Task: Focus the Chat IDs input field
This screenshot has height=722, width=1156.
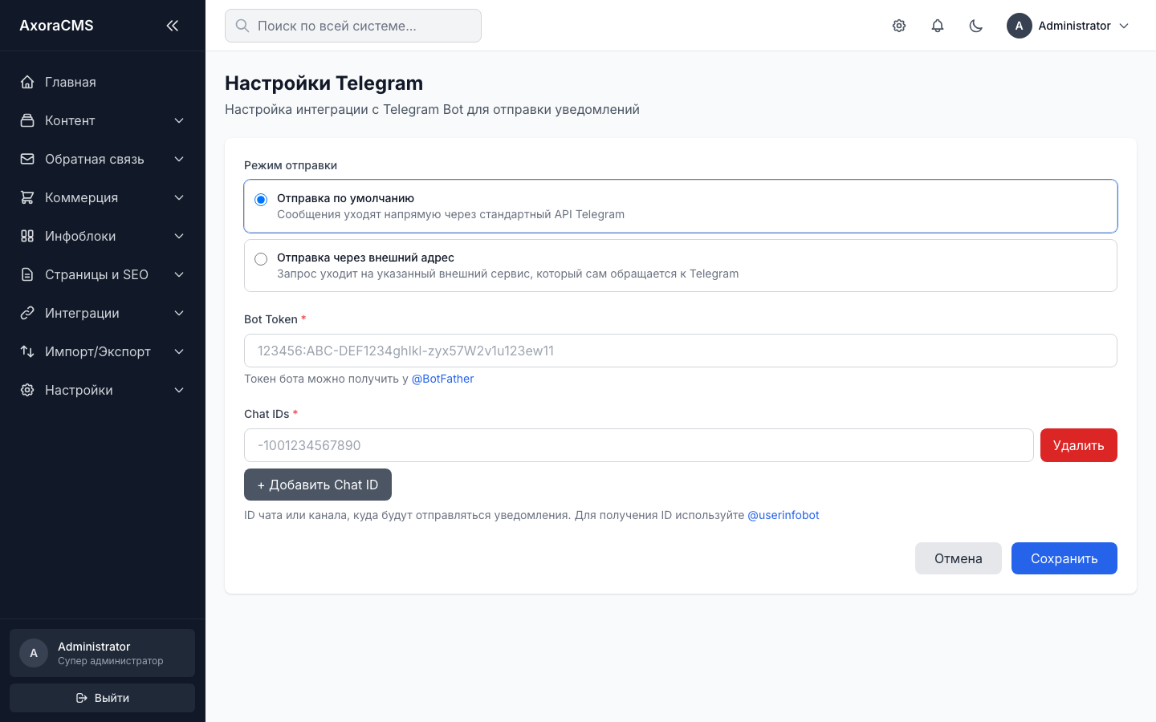Action: (x=639, y=445)
